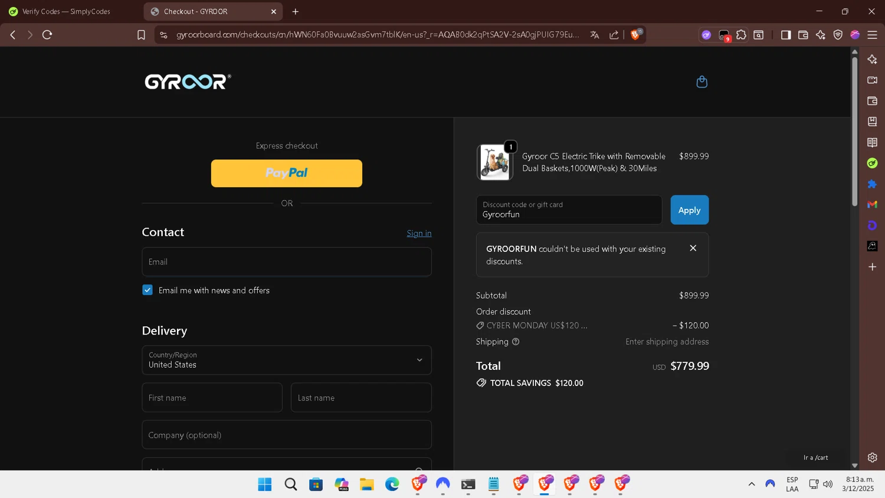Image resolution: width=885 pixels, height=498 pixels.
Task: Open the Windows Start menu
Action: click(x=265, y=484)
